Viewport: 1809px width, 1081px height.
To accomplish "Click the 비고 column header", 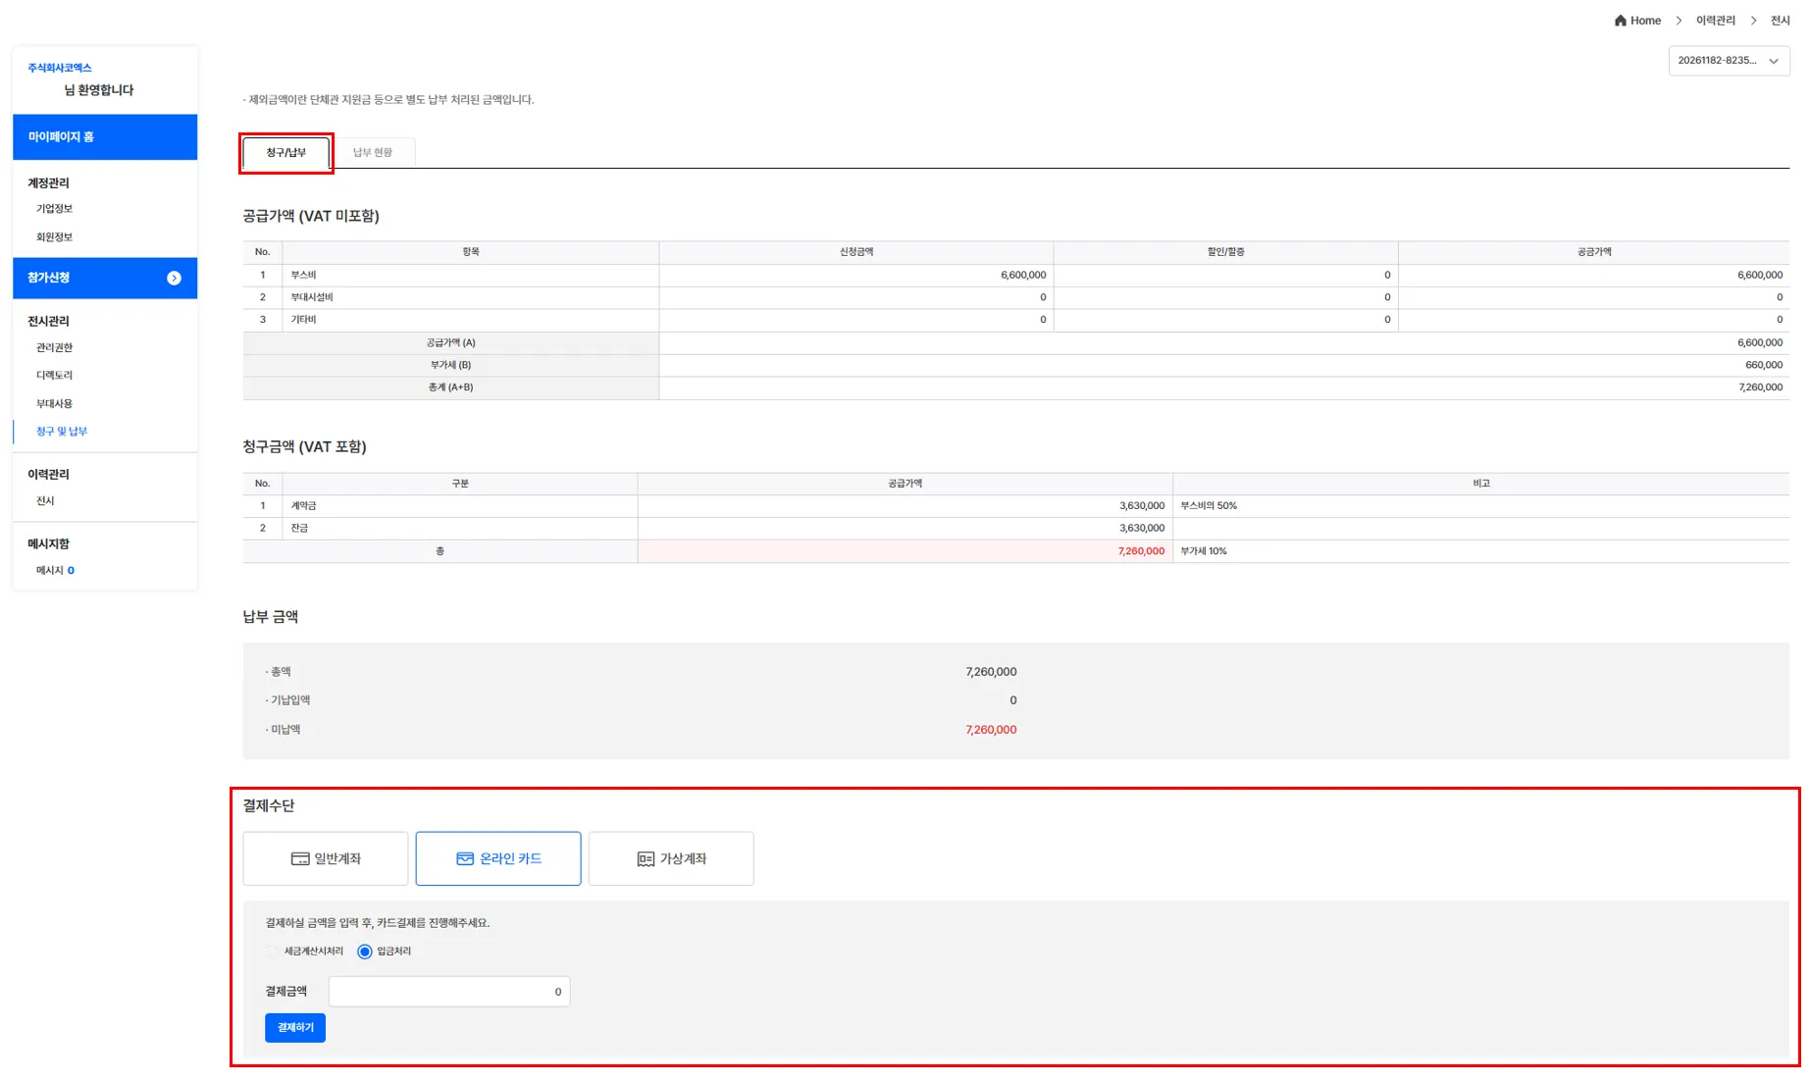I will [1481, 484].
